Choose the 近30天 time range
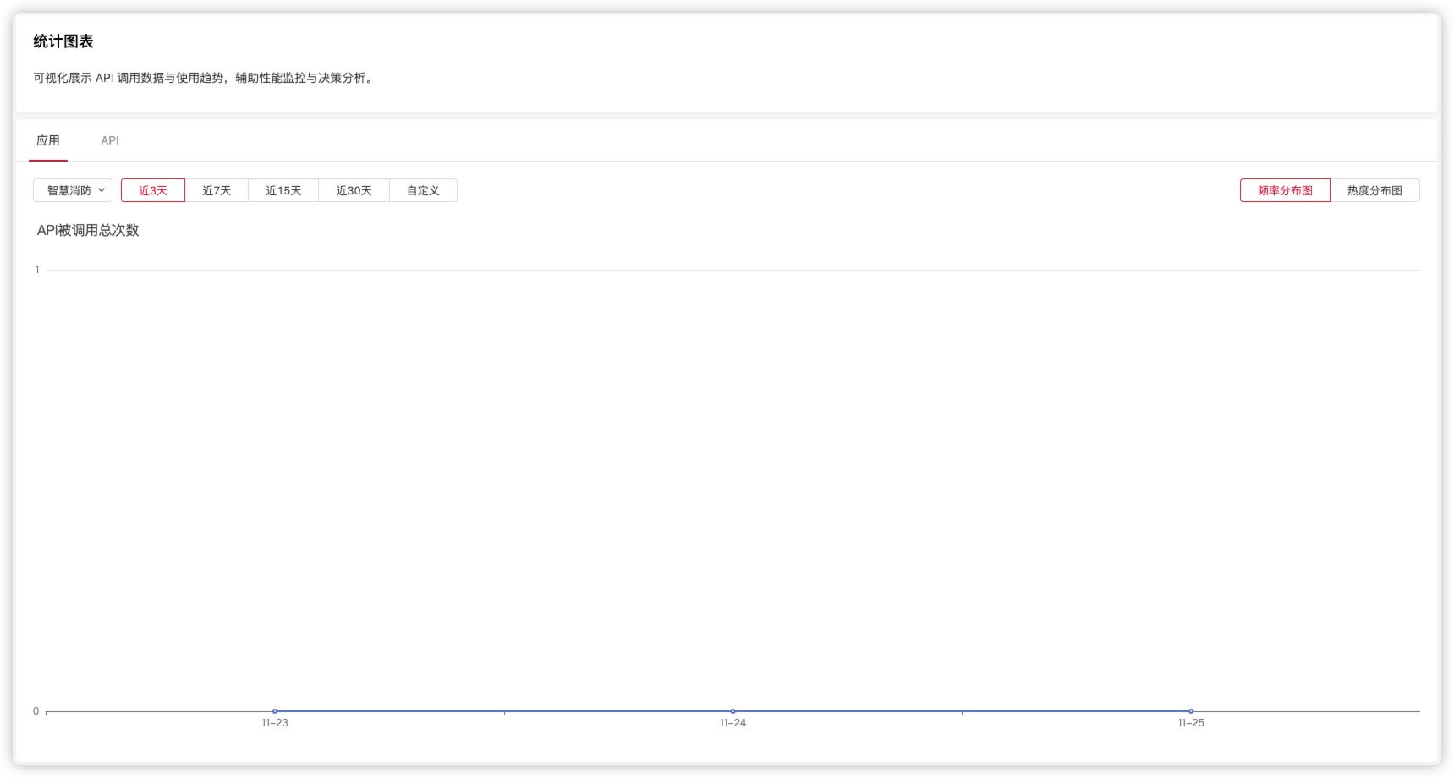 pyautogui.click(x=354, y=190)
